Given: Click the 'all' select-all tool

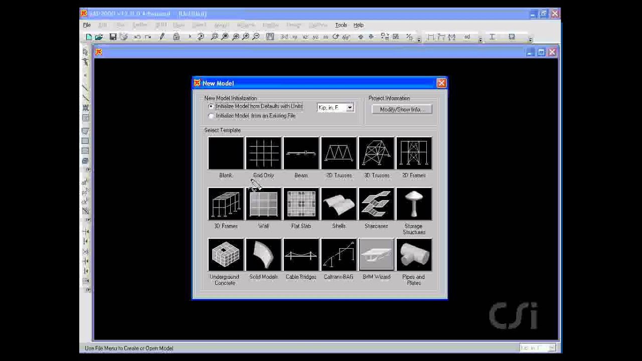Looking at the screenshot, I should [x=85, y=183].
